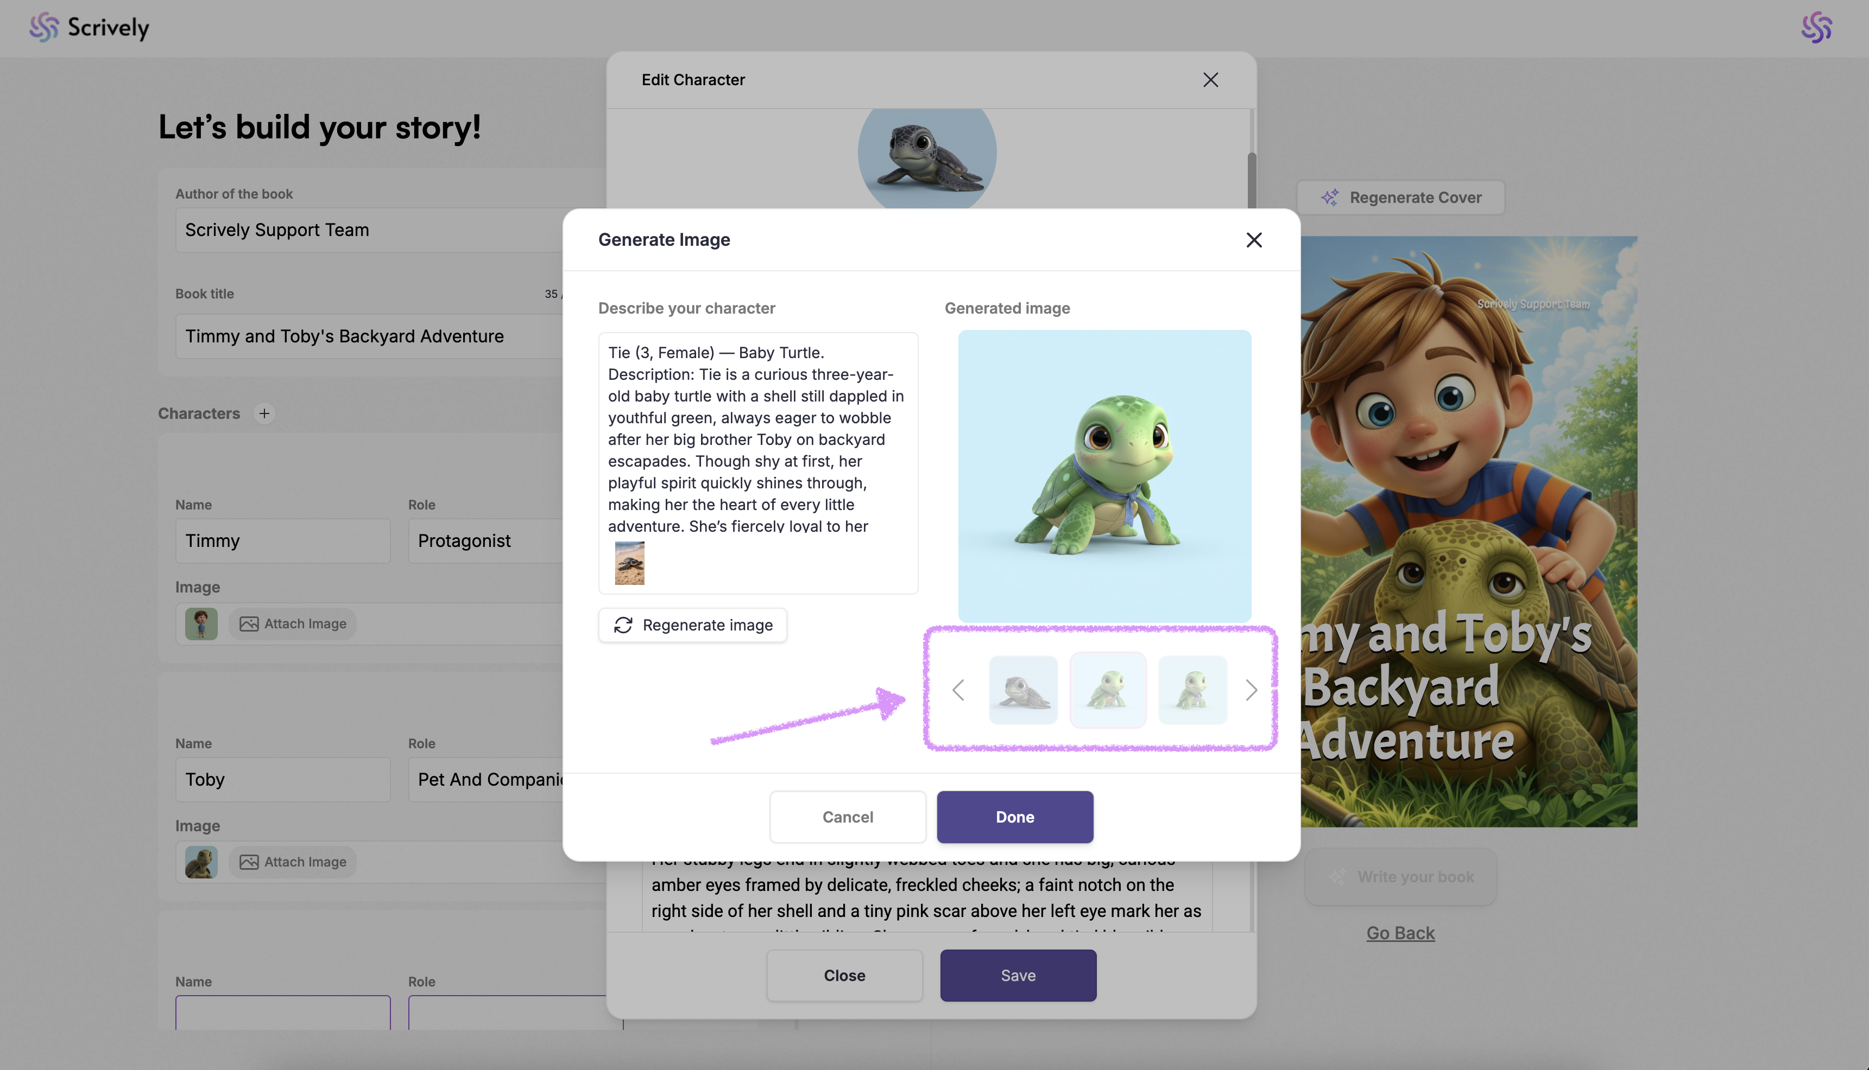Click the add character plus icon
Image resolution: width=1869 pixels, height=1070 pixels.
[x=264, y=414]
